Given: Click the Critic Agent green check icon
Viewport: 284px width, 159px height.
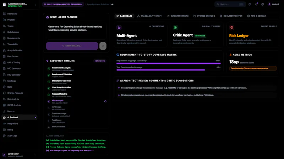Looking at the screenshot, I should [x=175, y=28].
